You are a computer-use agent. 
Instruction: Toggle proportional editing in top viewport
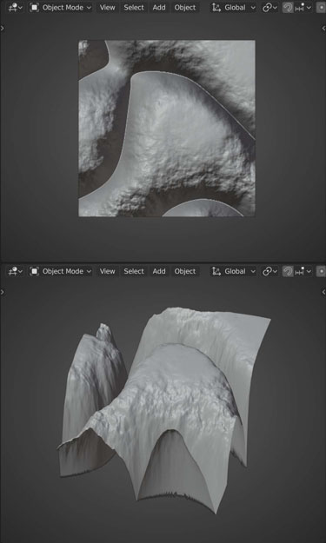point(321,7)
